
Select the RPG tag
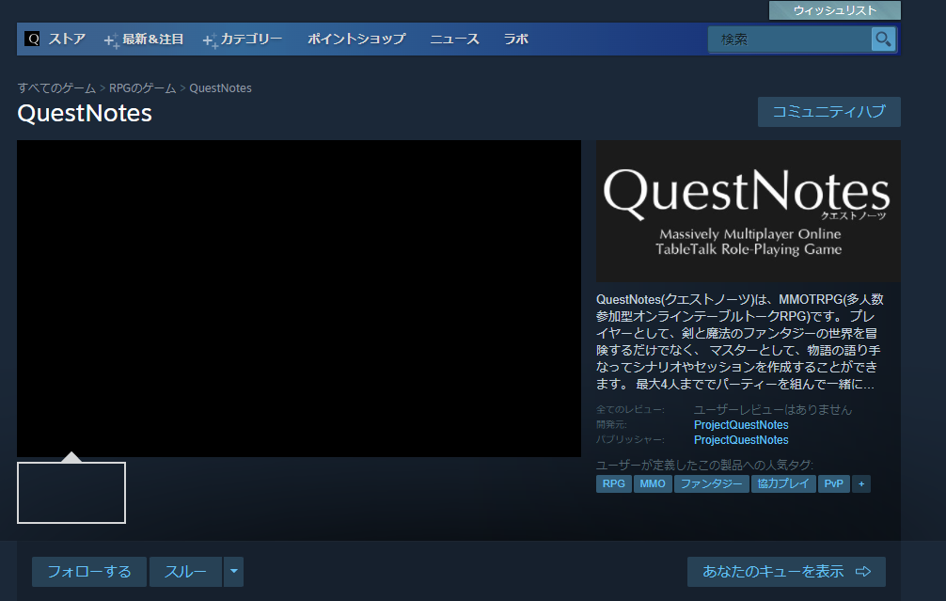coord(613,484)
